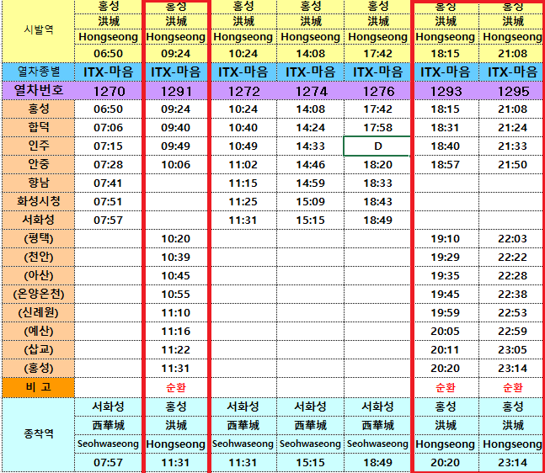Click the 07:06 time cell
The height and width of the screenshot is (473, 545).
(x=109, y=127)
